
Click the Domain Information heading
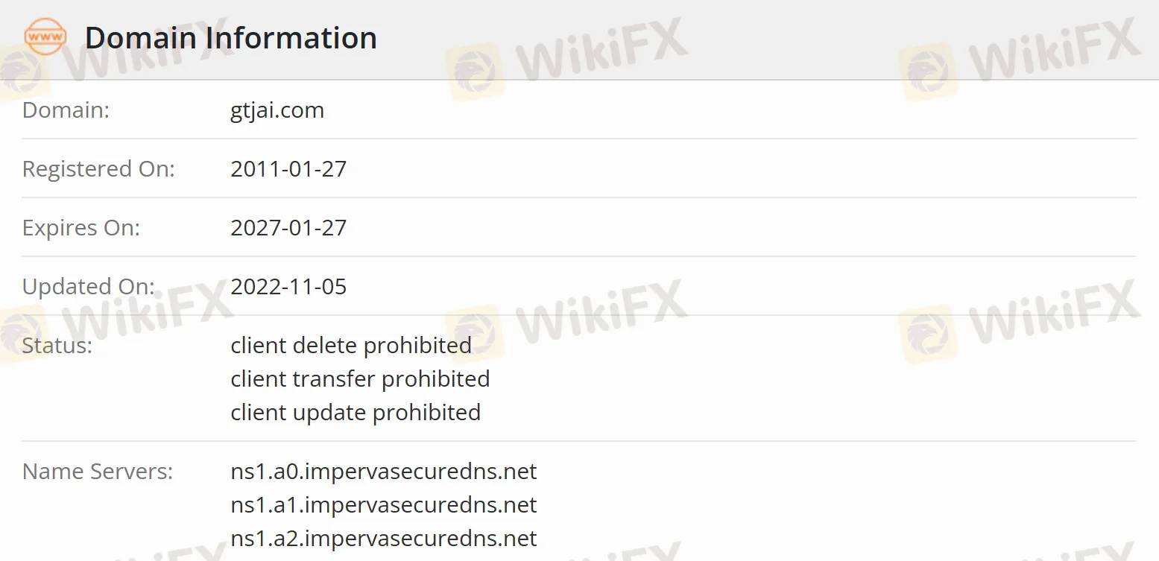(230, 38)
